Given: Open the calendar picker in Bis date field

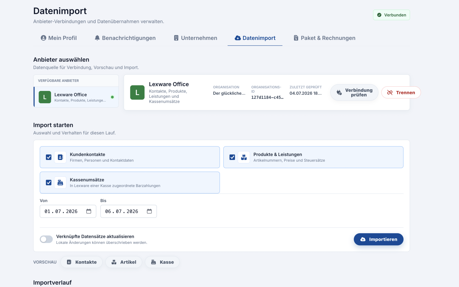Looking at the screenshot, I should [149, 211].
